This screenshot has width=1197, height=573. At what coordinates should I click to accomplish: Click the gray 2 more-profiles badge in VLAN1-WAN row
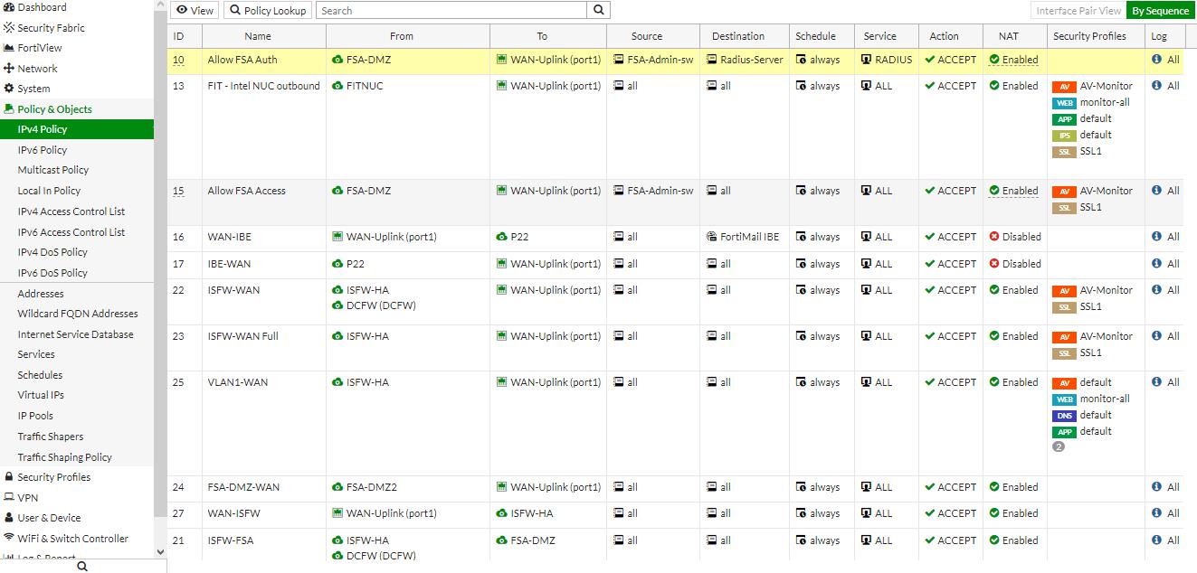click(x=1059, y=446)
